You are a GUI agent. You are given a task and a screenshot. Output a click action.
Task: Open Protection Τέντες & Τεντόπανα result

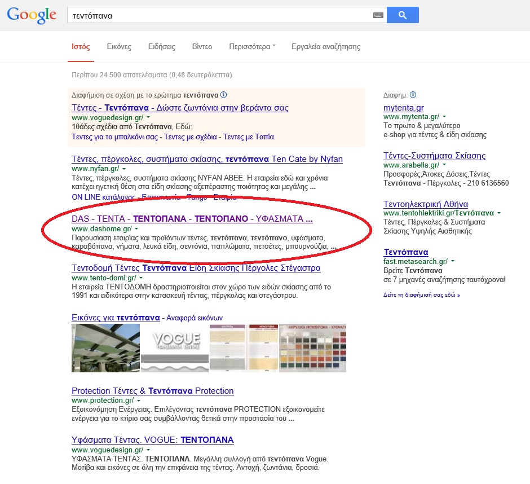click(x=152, y=391)
